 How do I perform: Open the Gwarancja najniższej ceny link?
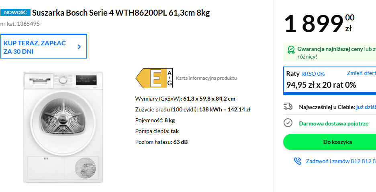pyautogui.click(x=329, y=49)
